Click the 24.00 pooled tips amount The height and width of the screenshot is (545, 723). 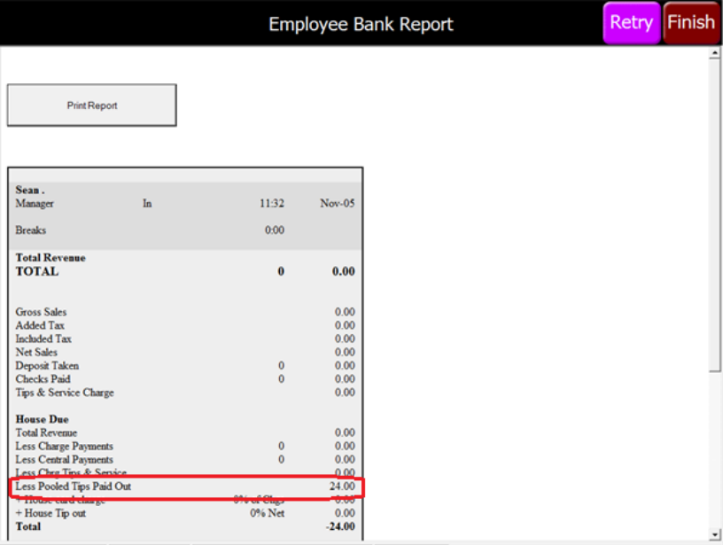click(x=342, y=487)
